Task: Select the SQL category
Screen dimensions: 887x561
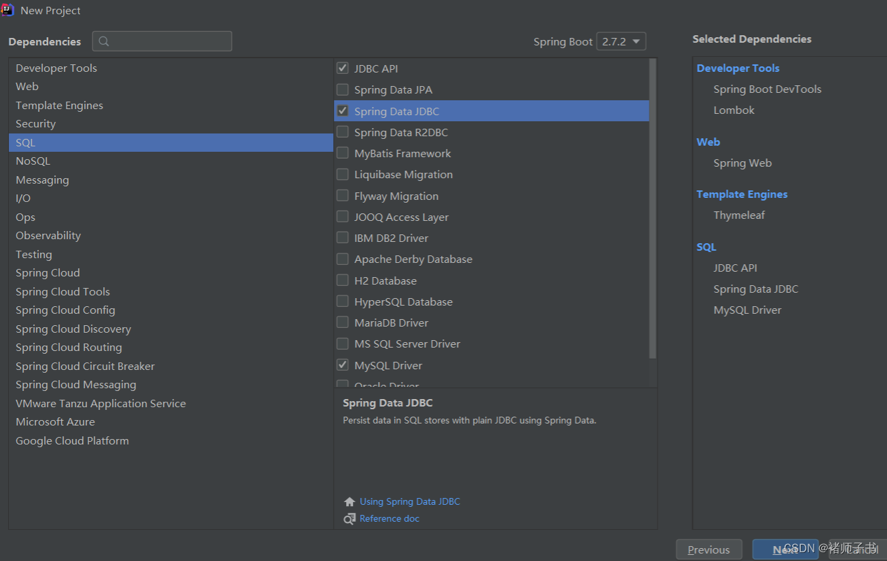Action: pyautogui.click(x=171, y=142)
